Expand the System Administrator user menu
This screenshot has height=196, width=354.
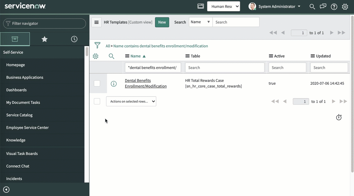[x=280, y=6]
